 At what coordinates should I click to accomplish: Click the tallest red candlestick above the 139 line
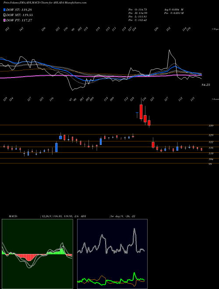point(141,112)
